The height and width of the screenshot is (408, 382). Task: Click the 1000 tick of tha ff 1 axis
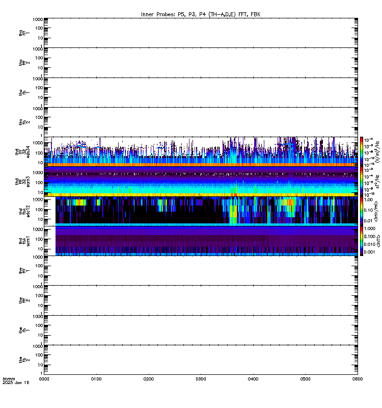click(38, 19)
